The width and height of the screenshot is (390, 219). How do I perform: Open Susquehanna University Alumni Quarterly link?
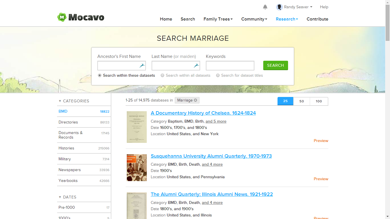pos(211,156)
